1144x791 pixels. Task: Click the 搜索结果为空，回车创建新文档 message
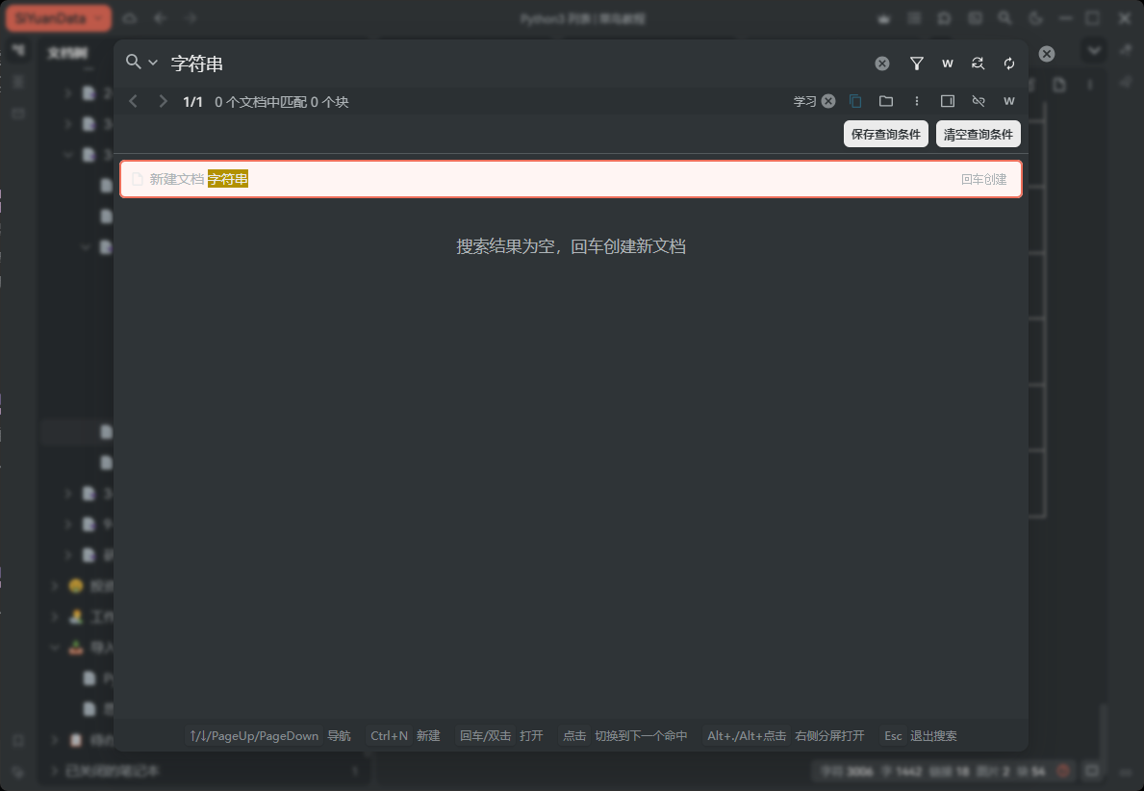[571, 246]
